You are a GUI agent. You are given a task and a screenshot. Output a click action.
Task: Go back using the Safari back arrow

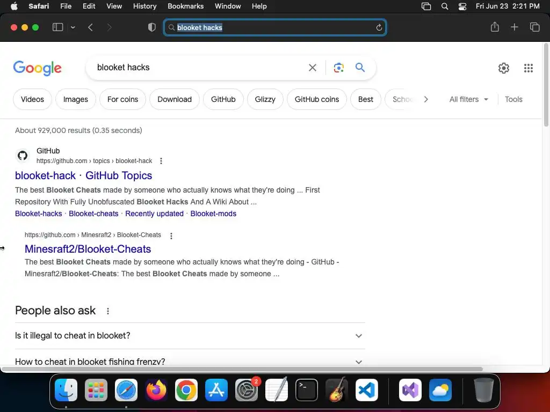90,27
